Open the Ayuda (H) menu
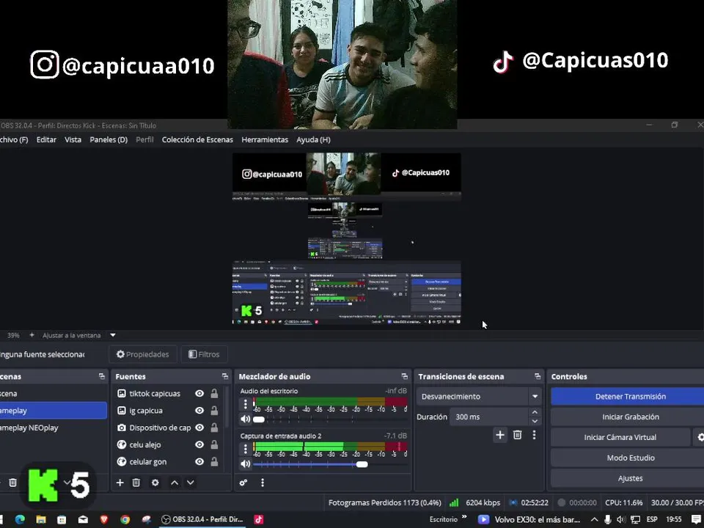Viewport: 704px width, 528px height. click(313, 139)
